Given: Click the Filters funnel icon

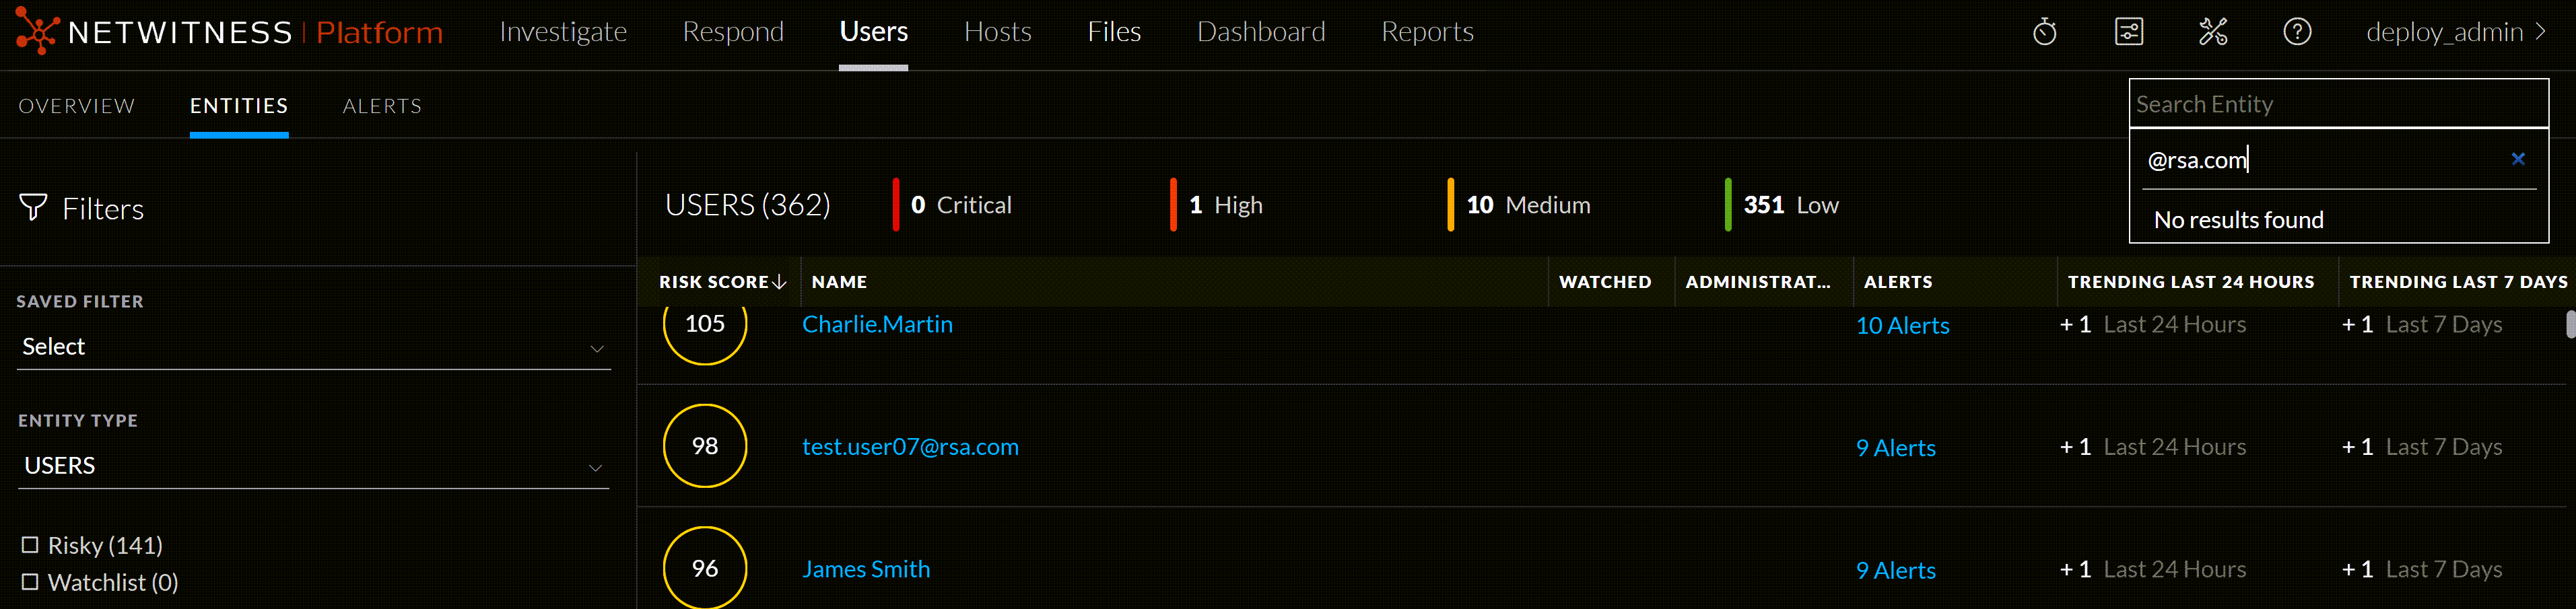Looking at the screenshot, I should (x=33, y=208).
